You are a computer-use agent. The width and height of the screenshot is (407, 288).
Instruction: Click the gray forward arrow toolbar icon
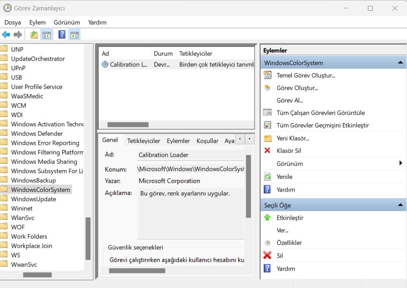tap(18, 35)
